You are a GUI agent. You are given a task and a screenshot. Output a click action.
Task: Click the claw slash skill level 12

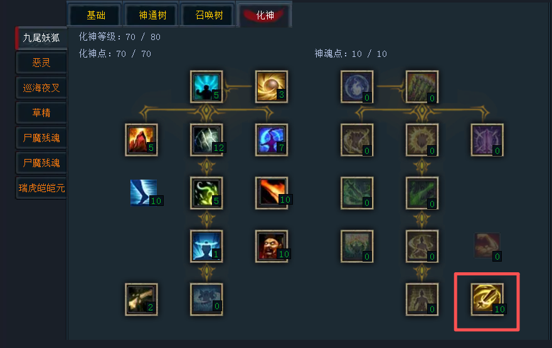point(206,140)
